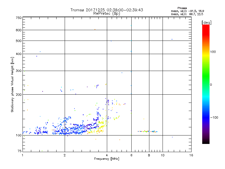
Task: Click the orange point near 600 km height
Action: pyautogui.click(x=95, y=30)
